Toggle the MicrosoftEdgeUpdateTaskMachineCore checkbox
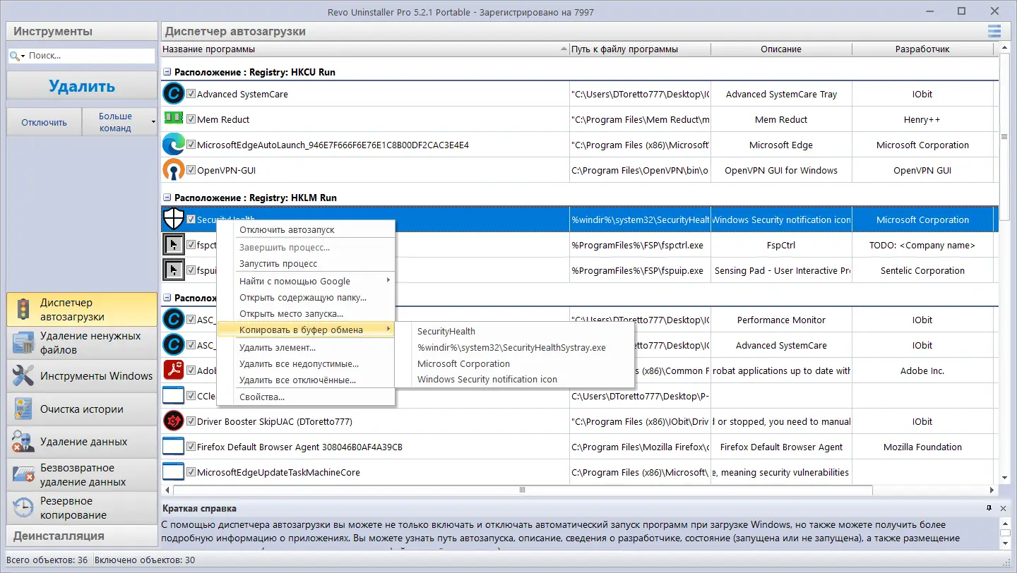 tap(191, 472)
